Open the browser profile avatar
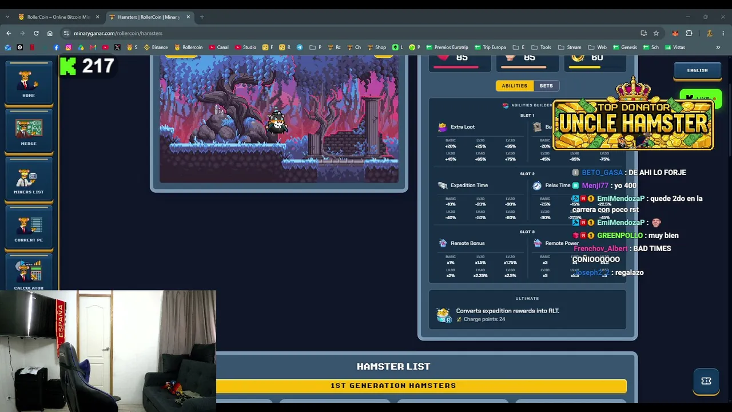This screenshot has height=412, width=732. (709, 33)
